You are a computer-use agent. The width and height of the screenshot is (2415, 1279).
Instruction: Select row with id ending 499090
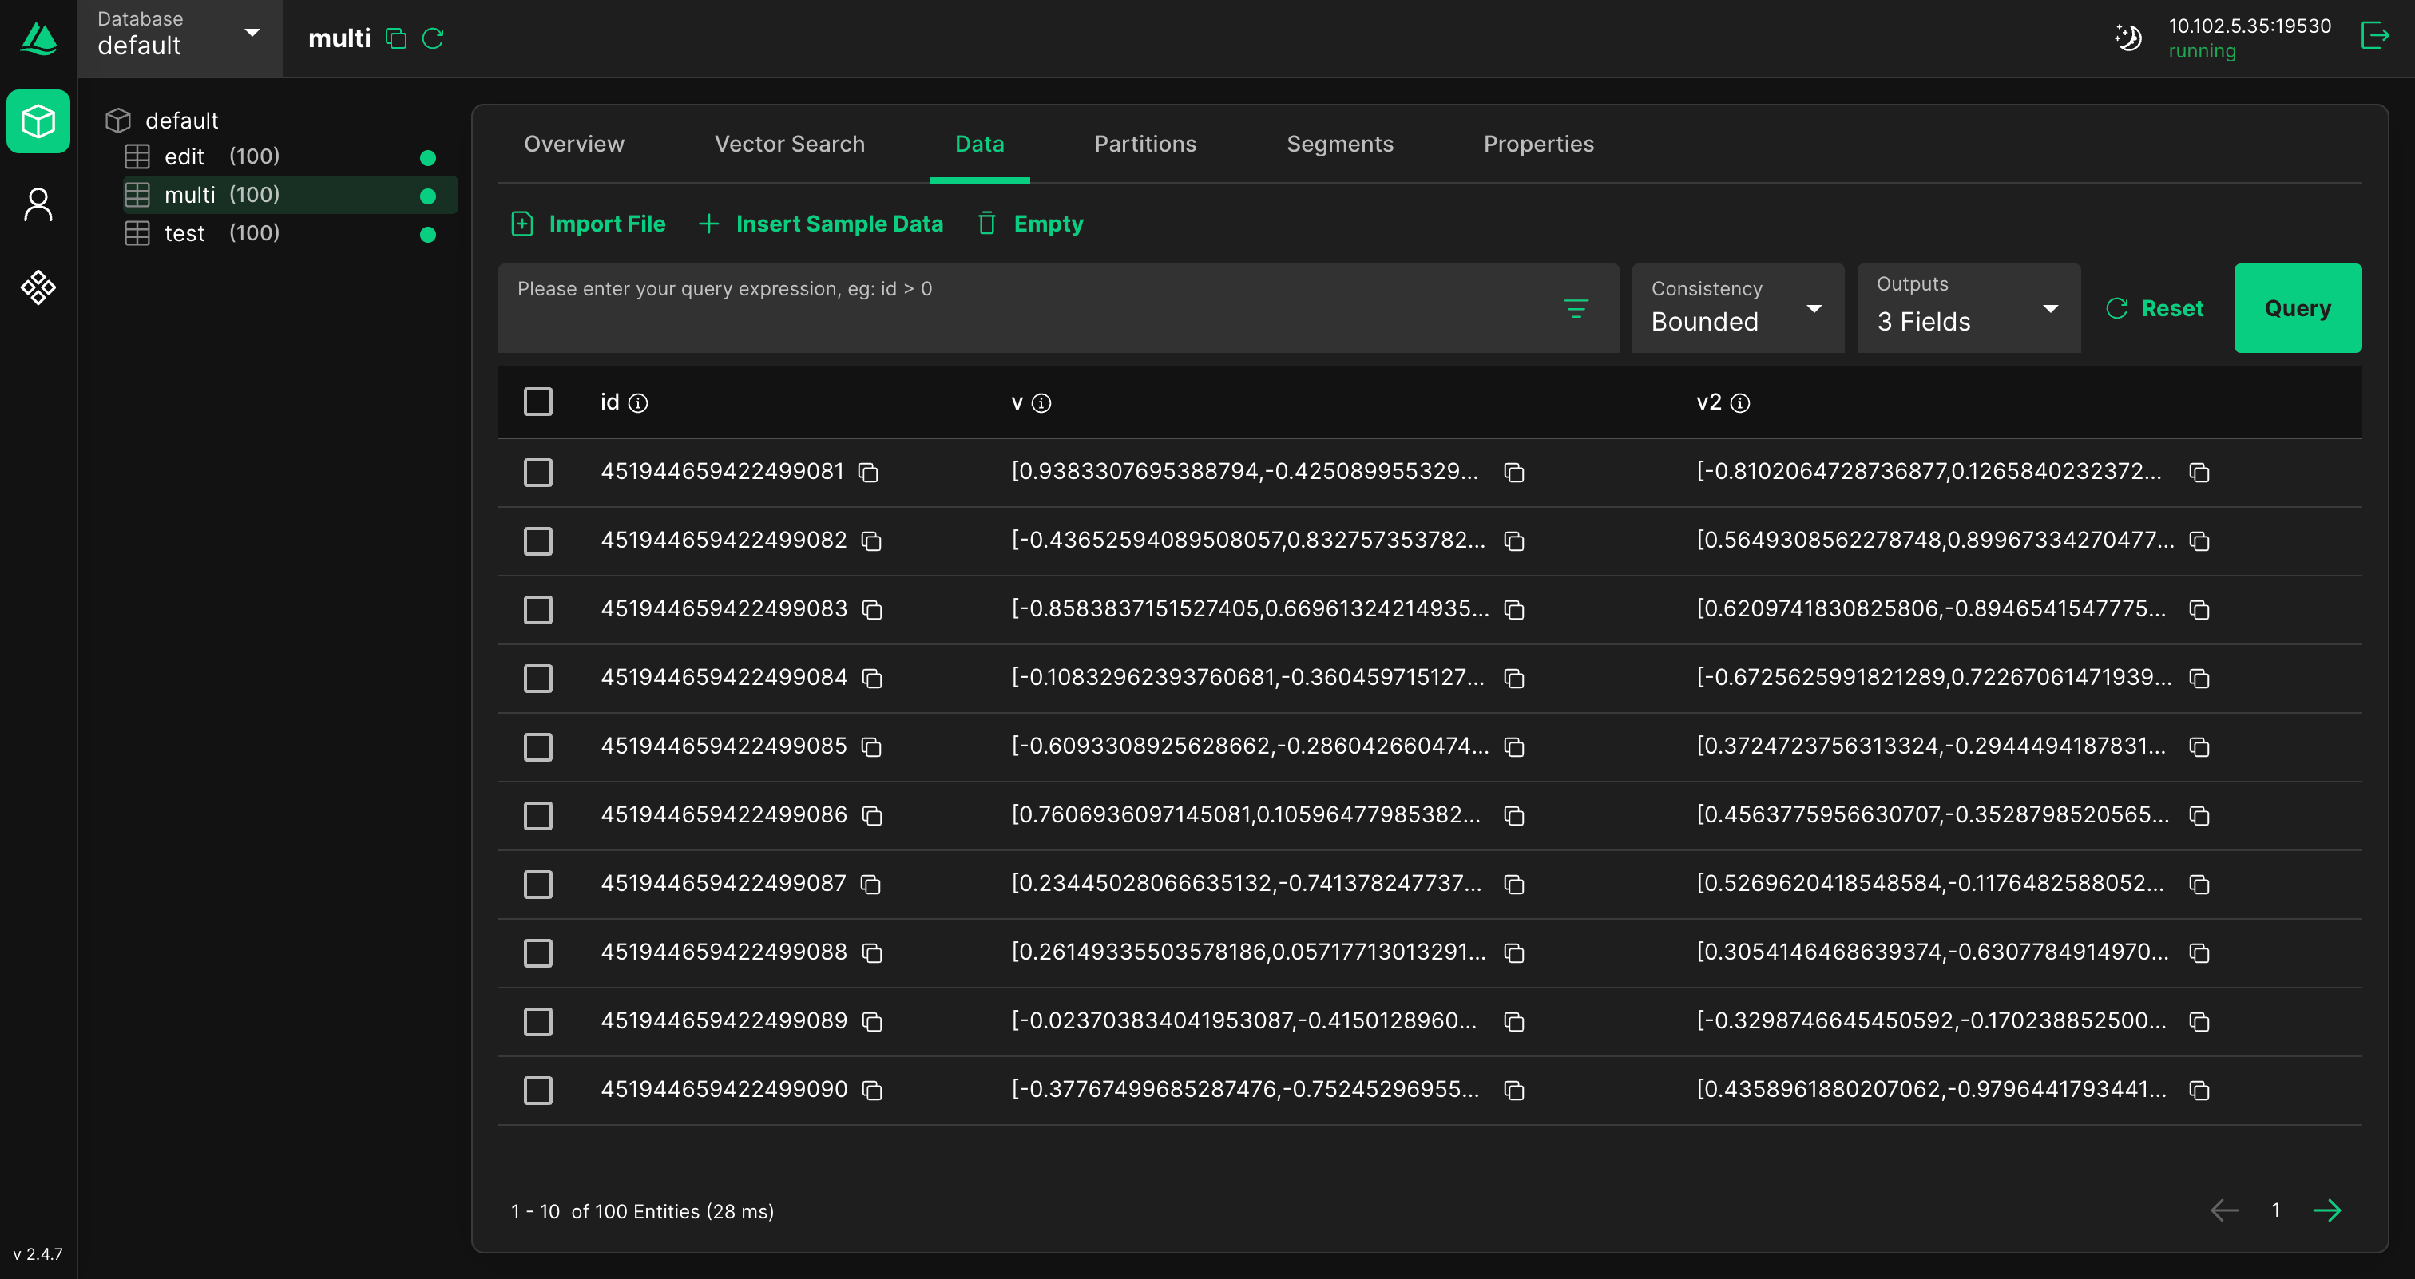point(538,1090)
